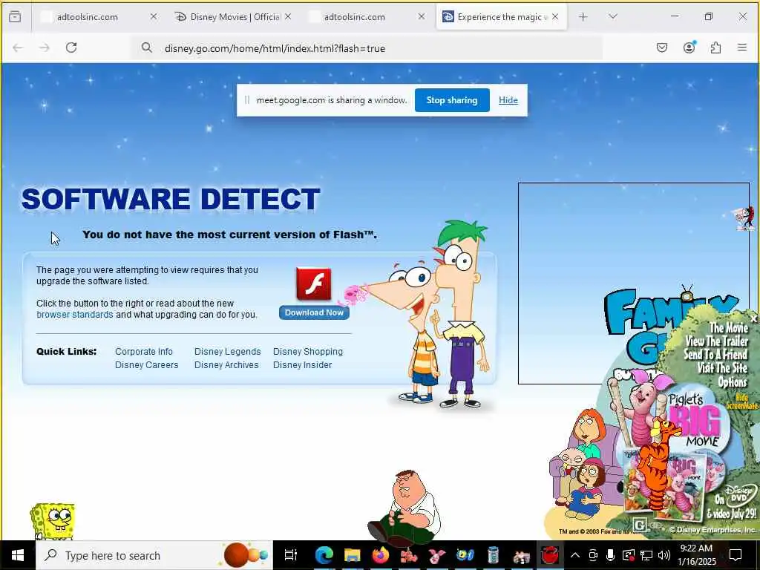Click the microphone tray icon
Viewport: 760px width, 570px height.
(610, 555)
